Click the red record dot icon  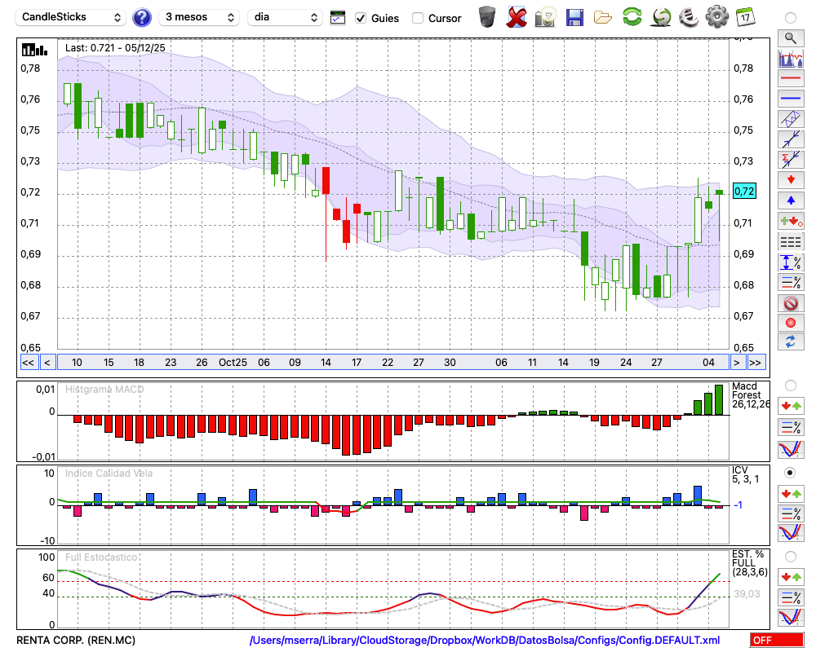pyautogui.click(x=791, y=323)
